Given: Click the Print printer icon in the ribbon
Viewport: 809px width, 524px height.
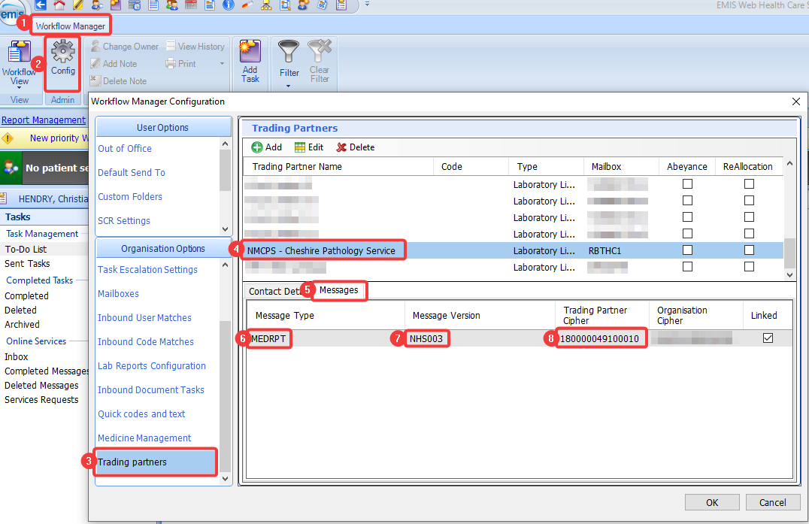Looking at the screenshot, I should coord(171,63).
